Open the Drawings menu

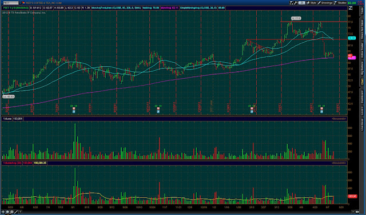click(325, 3)
